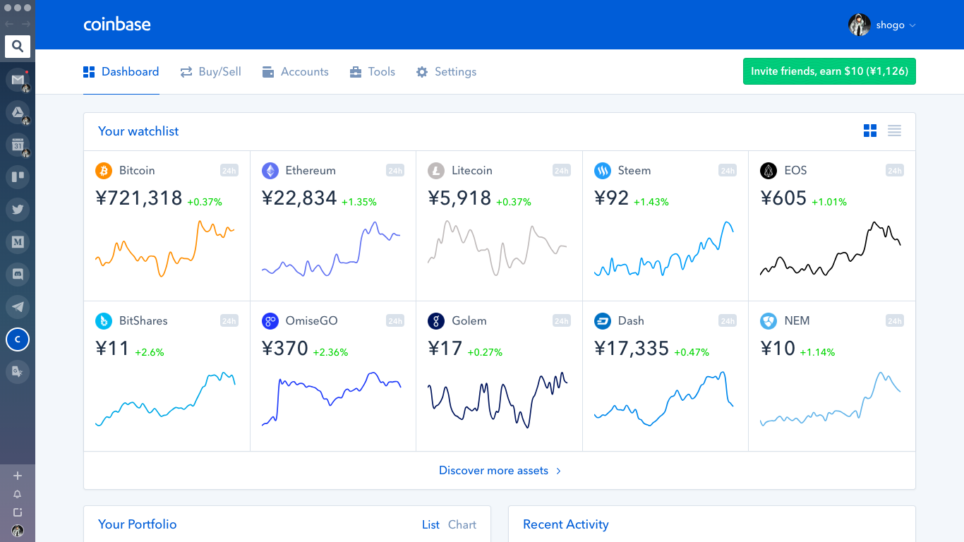This screenshot has height=542, width=964.
Task: Click the Bitcoin price ¥721,318
Action: (139, 198)
